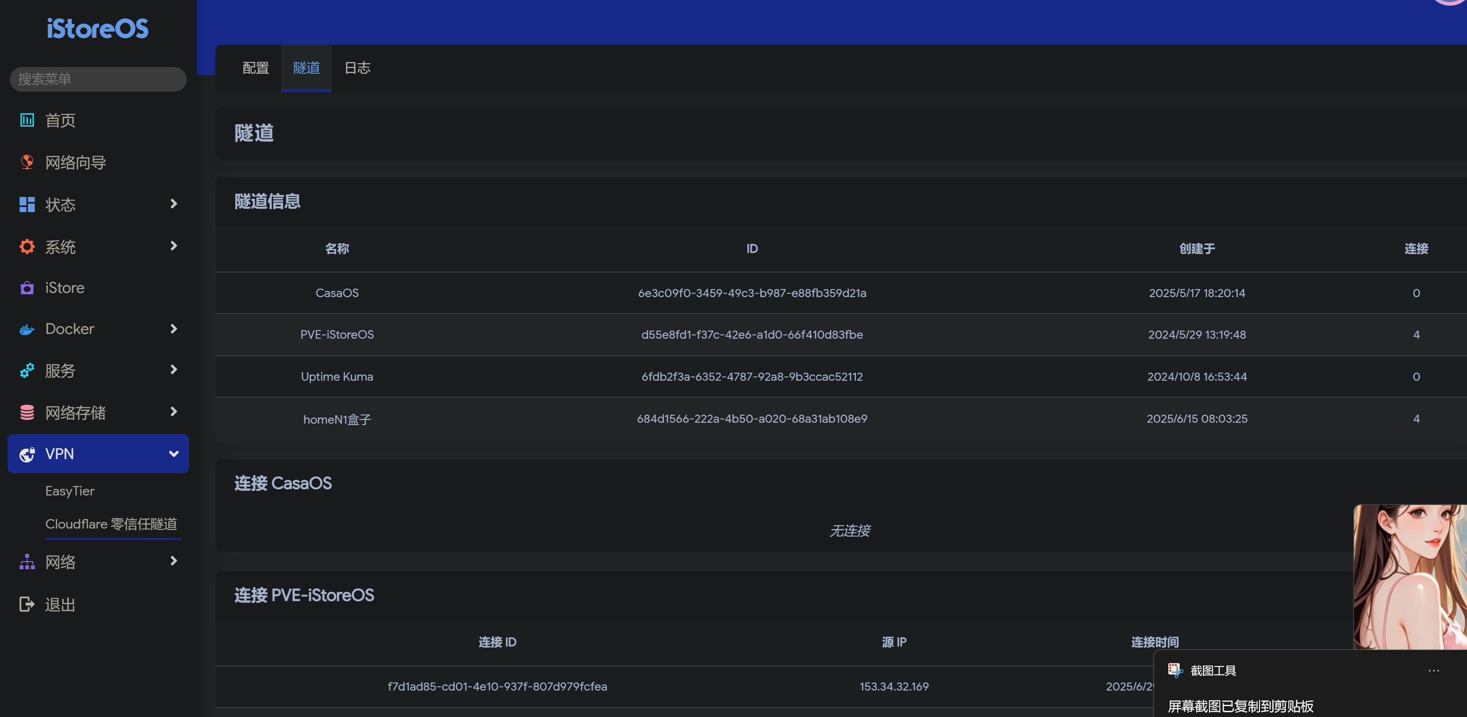Open Cloudflare 零信任隧道 submenu link

tap(112, 523)
